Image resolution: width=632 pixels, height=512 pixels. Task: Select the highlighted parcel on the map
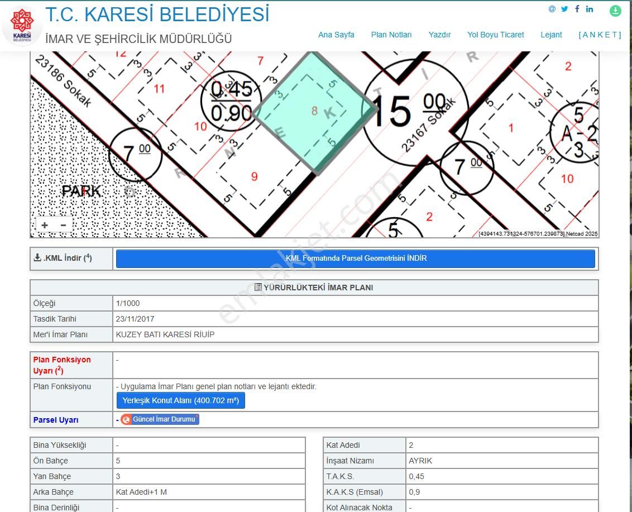pos(315,112)
